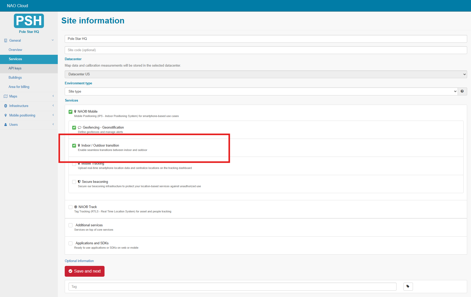Disable the NAO Mobile service checkbox
Image resolution: width=471 pixels, height=297 pixels.
click(70, 112)
